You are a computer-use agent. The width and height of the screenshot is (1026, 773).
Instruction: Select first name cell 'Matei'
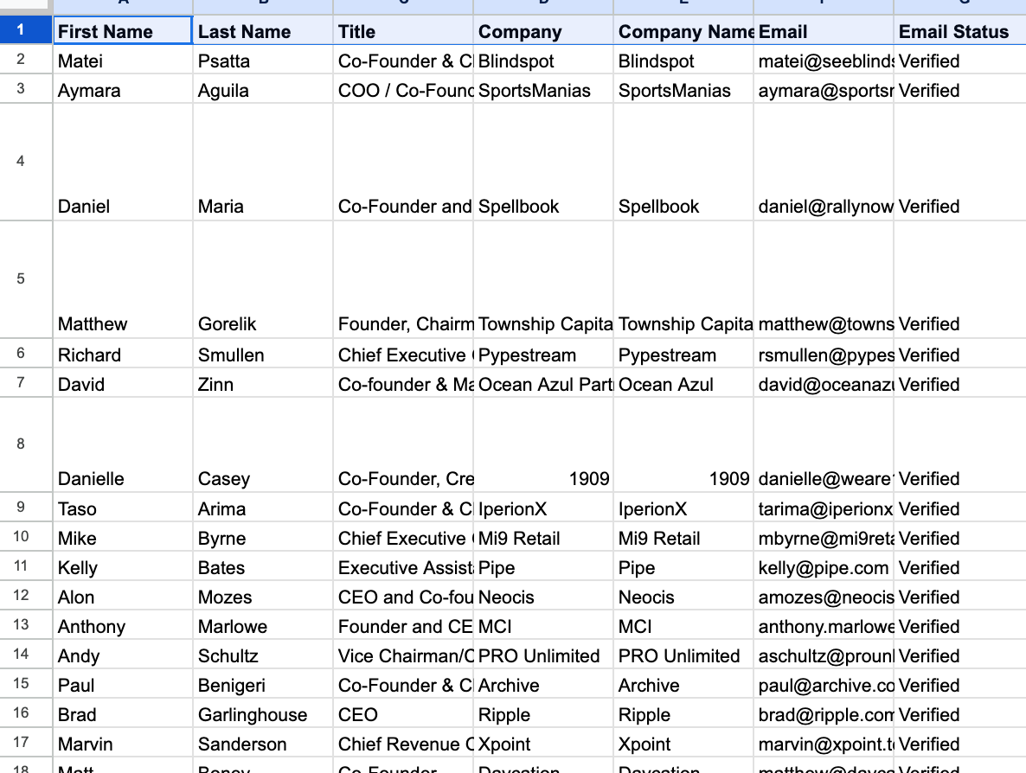click(123, 61)
